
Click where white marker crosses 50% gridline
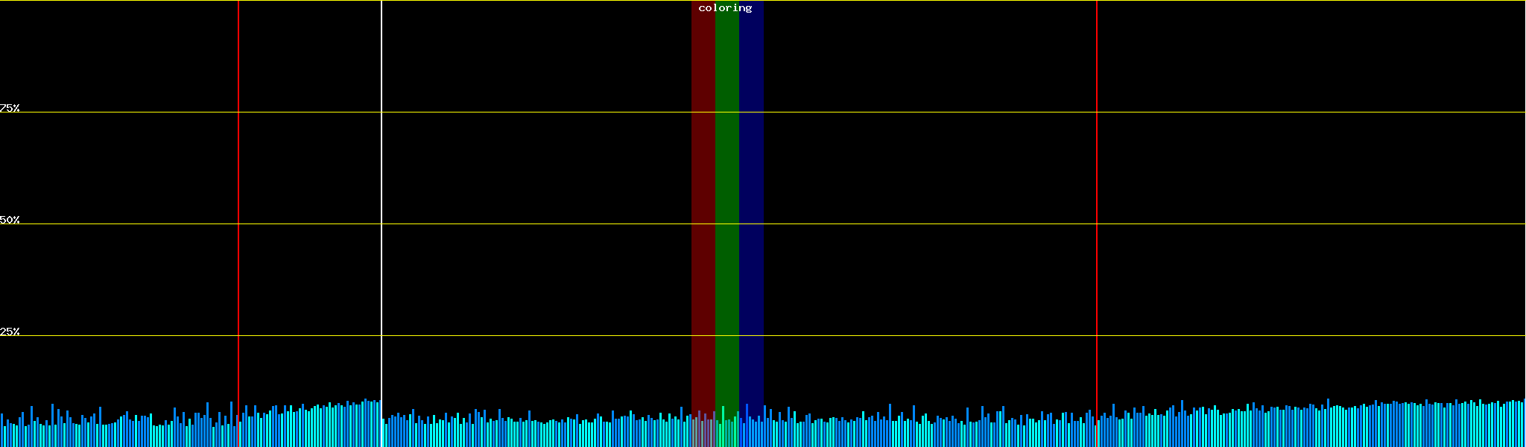pos(381,223)
